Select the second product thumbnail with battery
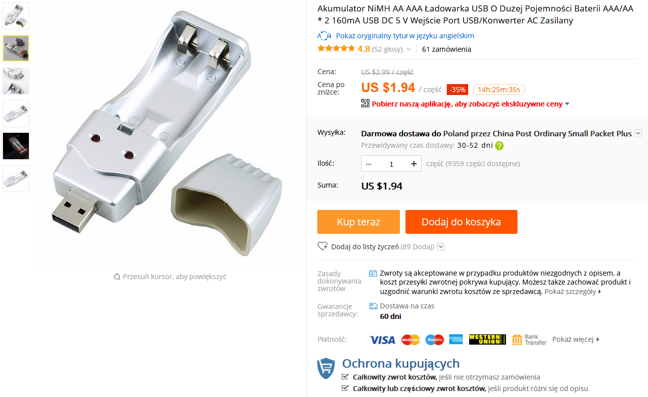This screenshot has width=648, height=397. [16, 48]
